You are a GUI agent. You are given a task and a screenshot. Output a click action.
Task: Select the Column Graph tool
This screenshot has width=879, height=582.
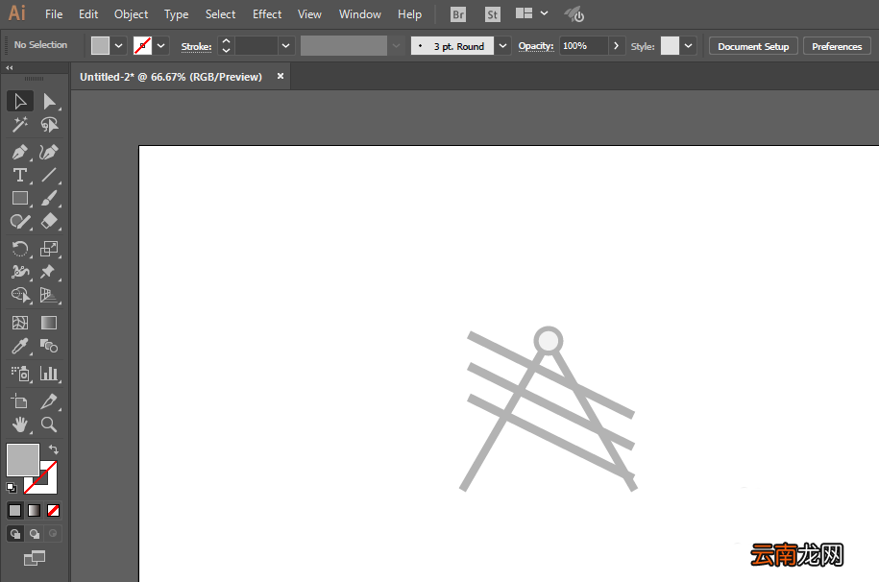click(x=49, y=374)
